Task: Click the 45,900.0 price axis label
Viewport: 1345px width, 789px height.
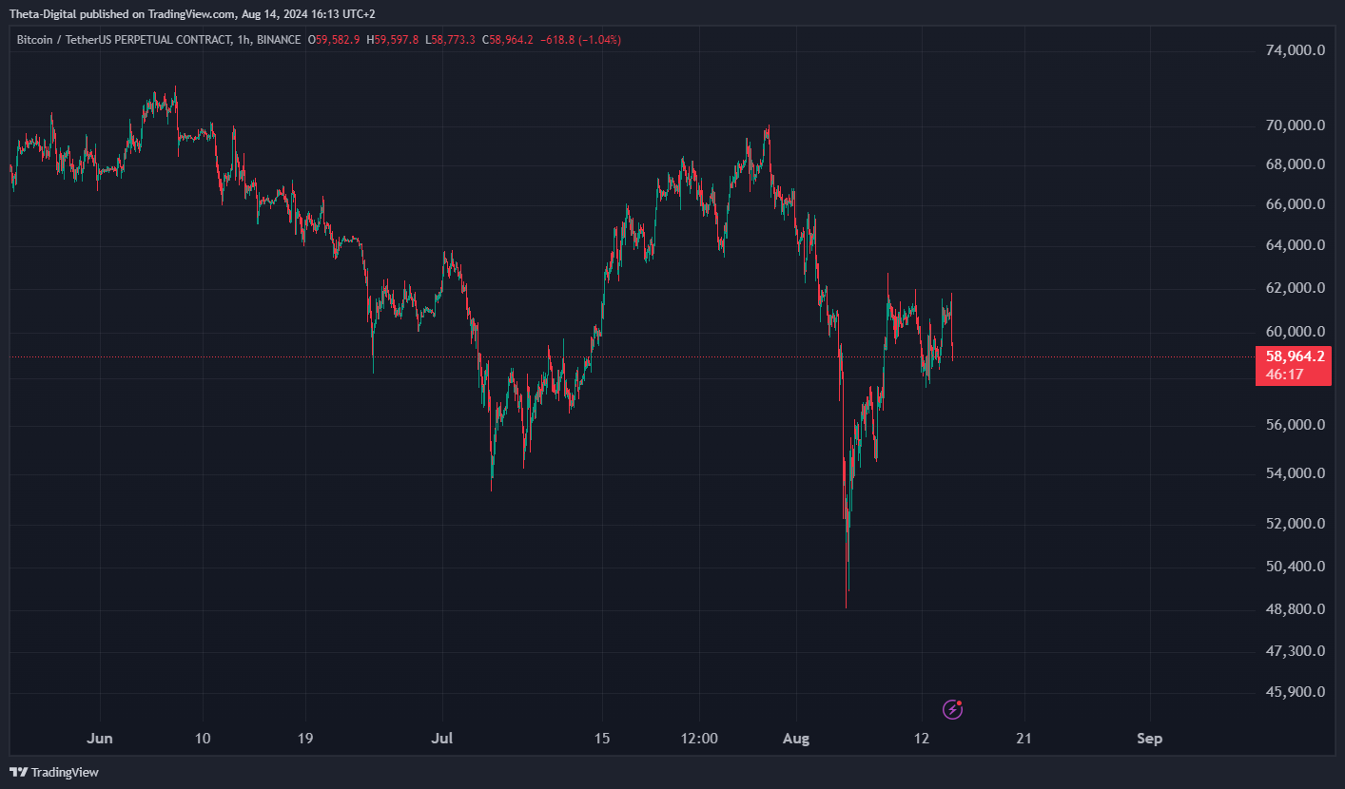Action: [1294, 692]
